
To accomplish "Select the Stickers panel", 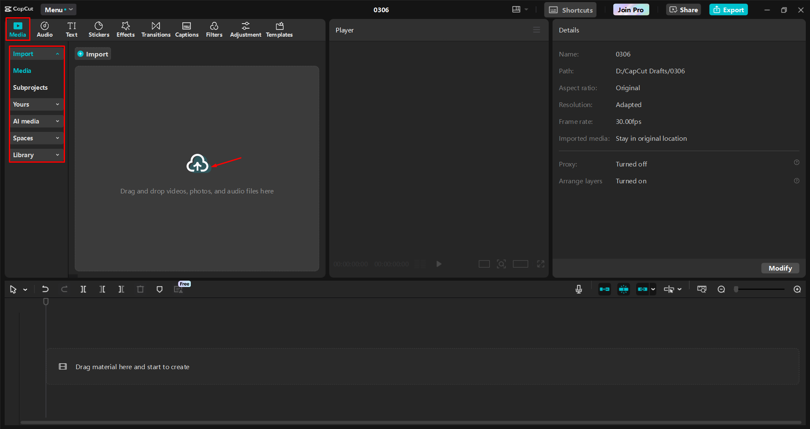I will pyautogui.click(x=98, y=29).
